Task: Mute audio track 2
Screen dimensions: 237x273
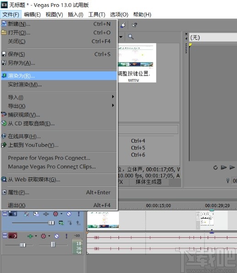Action: pyautogui.click(x=57, y=236)
